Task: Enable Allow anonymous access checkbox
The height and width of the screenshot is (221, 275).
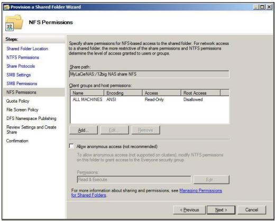Action: pyautogui.click(x=71, y=146)
